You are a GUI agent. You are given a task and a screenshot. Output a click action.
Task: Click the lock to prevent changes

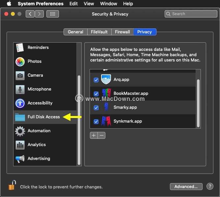[12, 185]
